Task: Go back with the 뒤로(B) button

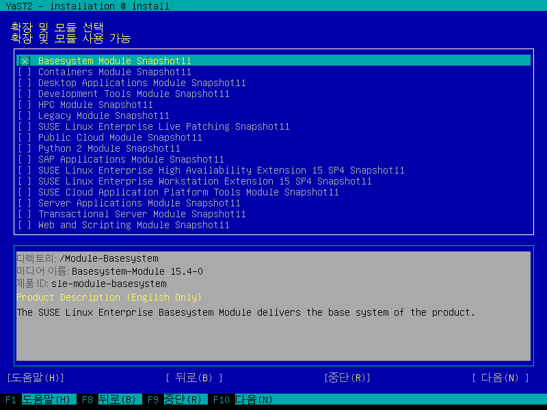Action: 194,378
